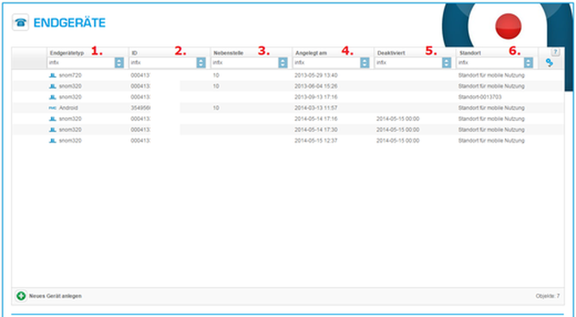This screenshot has width=576, height=317.
Task: Click the green plus icon at bottom left
Action: click(21, 296)
